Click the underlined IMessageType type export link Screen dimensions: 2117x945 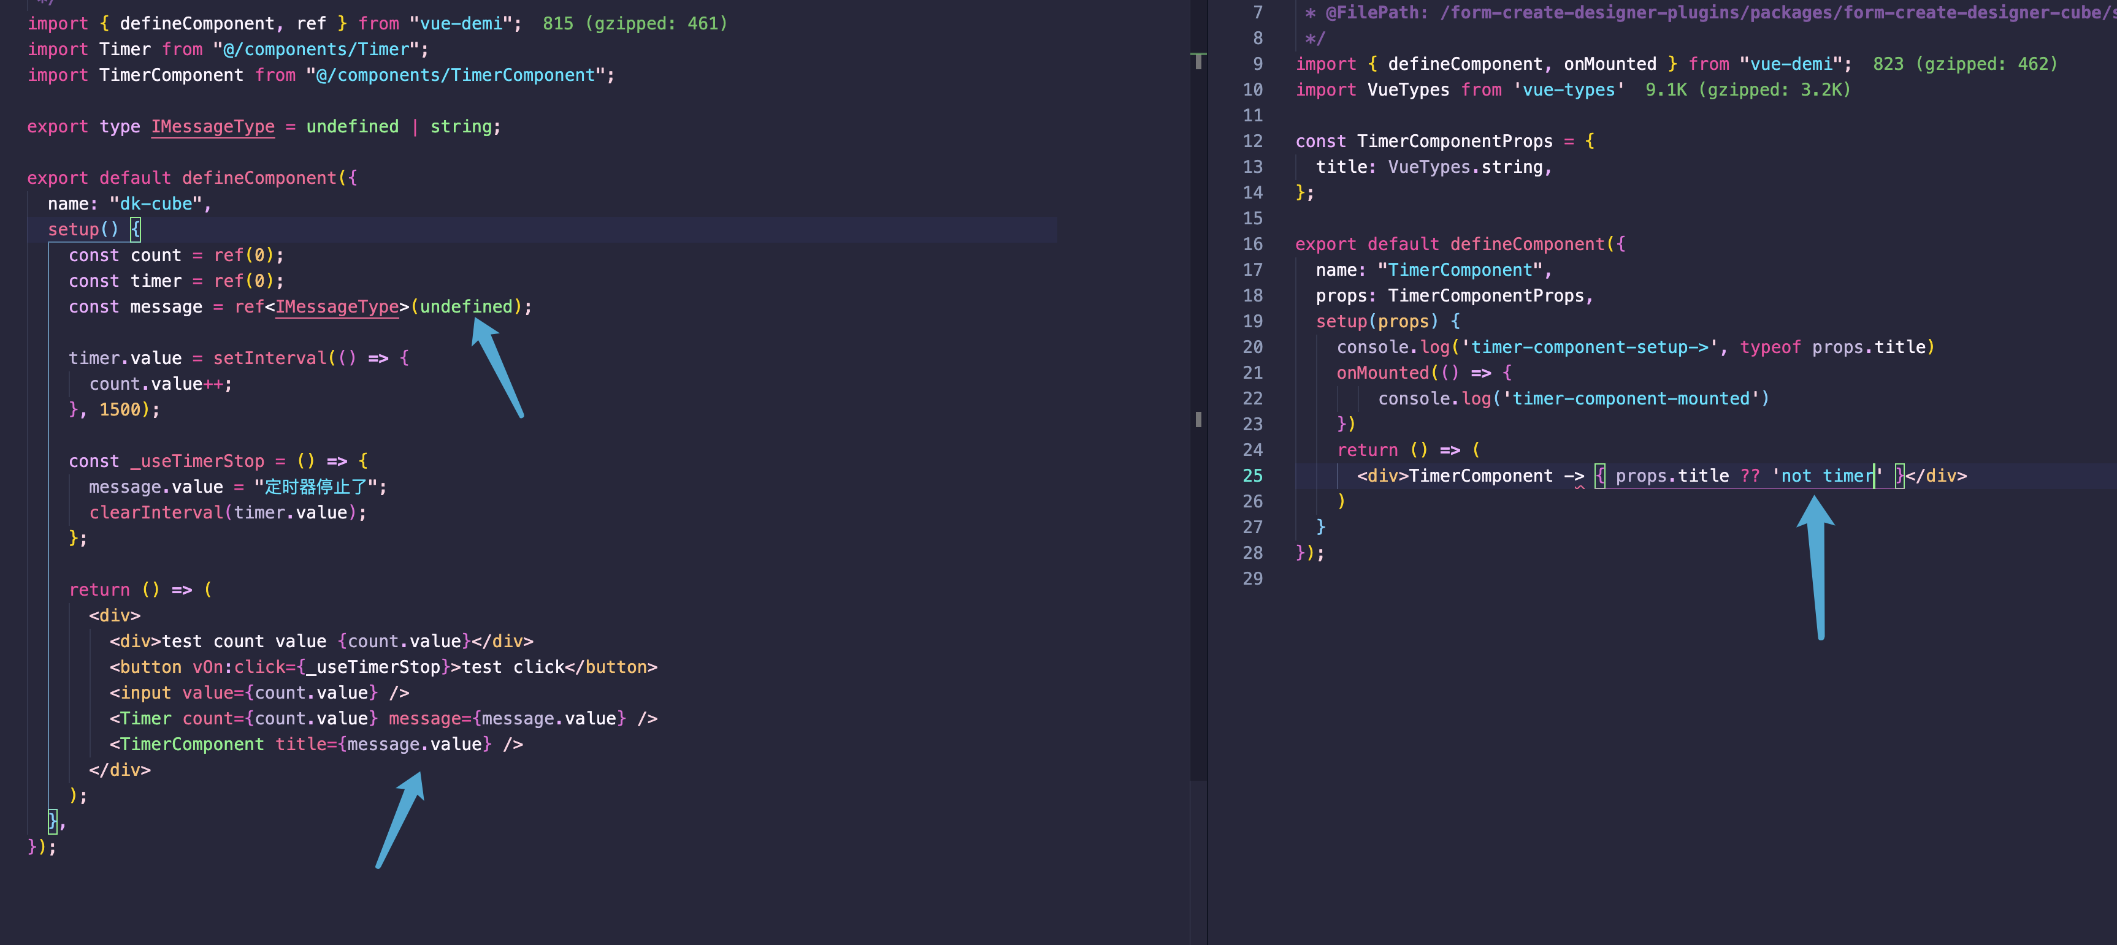(x=212, y=126)
